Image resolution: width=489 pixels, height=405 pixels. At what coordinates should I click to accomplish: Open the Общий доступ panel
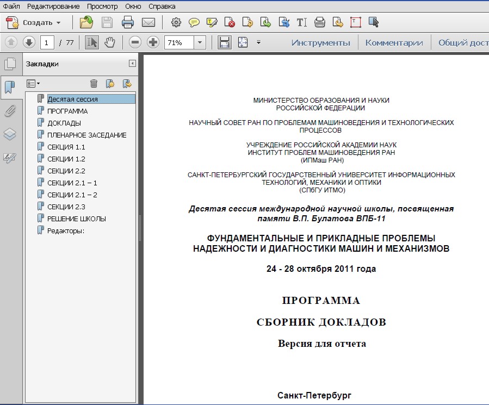(463, 43)
